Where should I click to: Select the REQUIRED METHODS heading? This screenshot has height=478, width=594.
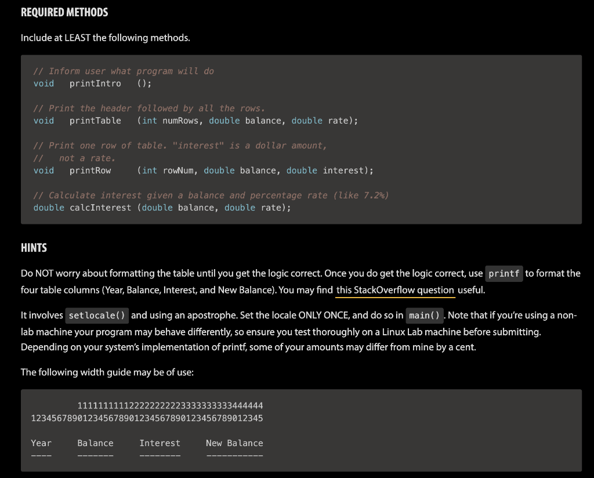click(64, 12)
